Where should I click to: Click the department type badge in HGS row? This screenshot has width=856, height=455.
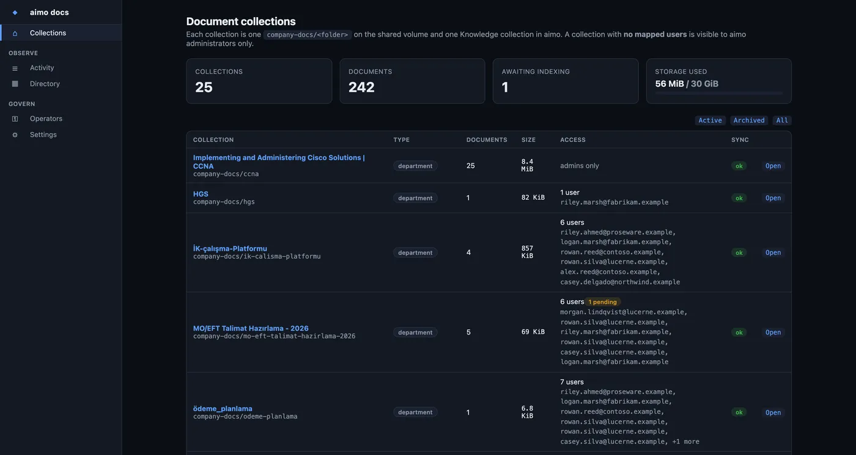pos(415,198)
